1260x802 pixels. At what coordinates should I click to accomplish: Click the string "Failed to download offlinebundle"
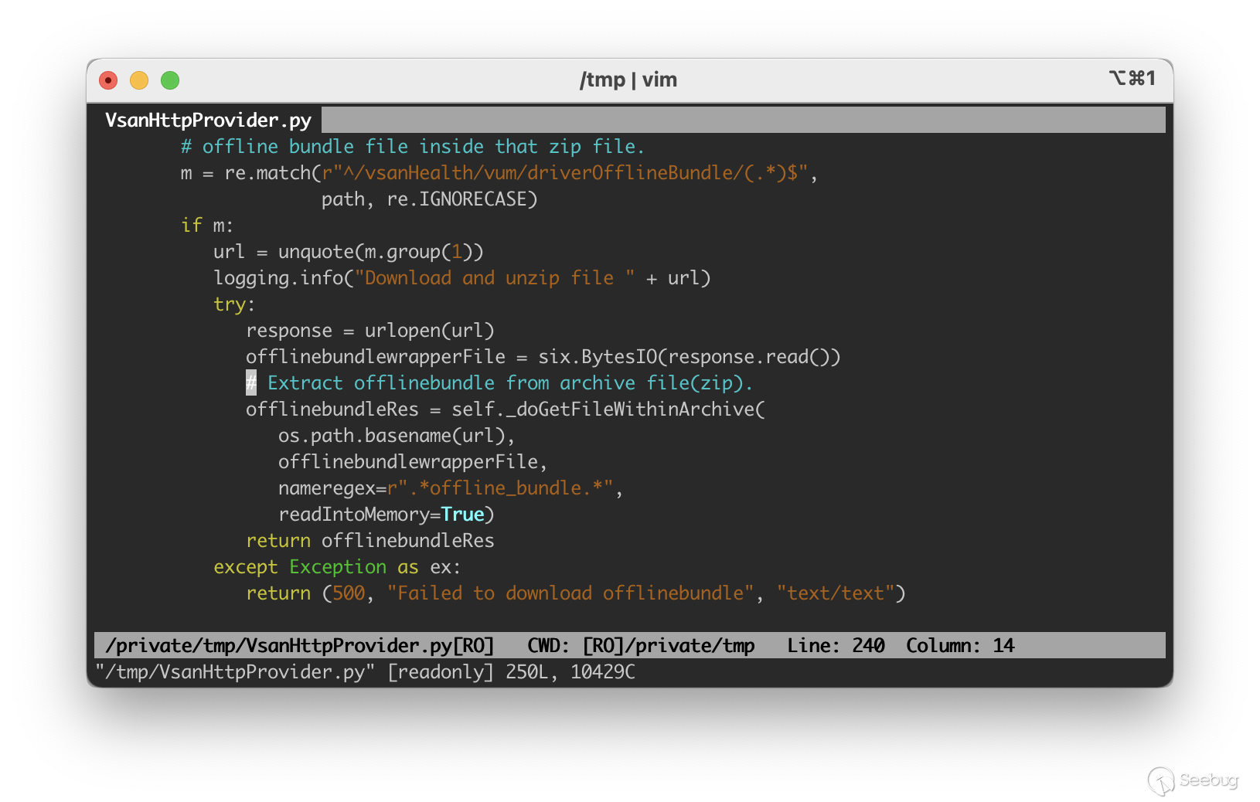[570, 593]
